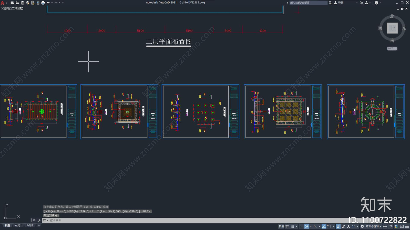Viewport: 410px width, 230px height.
Task: Expand the Quick Access Toolbar customize menu
Action: [63, 3]
